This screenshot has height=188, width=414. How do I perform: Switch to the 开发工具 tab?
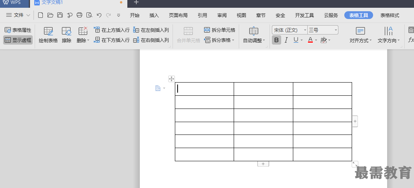coord(305,15)
